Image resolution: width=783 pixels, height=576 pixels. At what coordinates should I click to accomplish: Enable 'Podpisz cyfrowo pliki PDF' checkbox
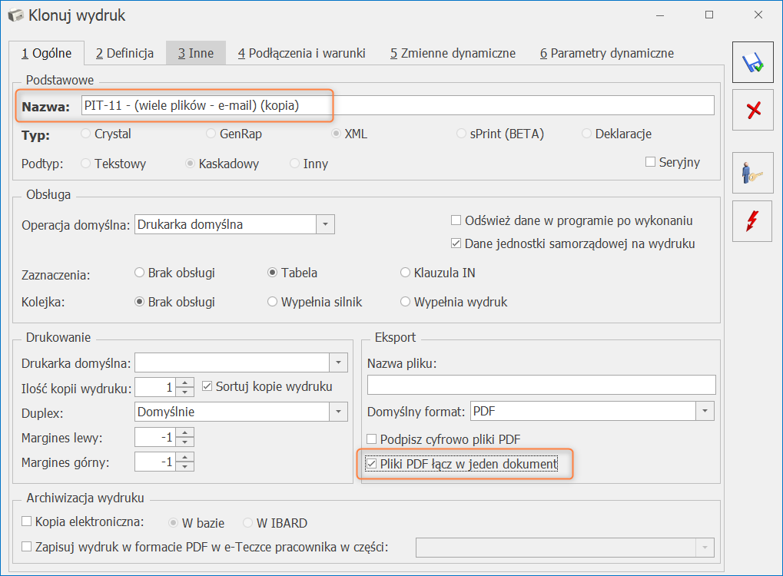coord(373,439)
